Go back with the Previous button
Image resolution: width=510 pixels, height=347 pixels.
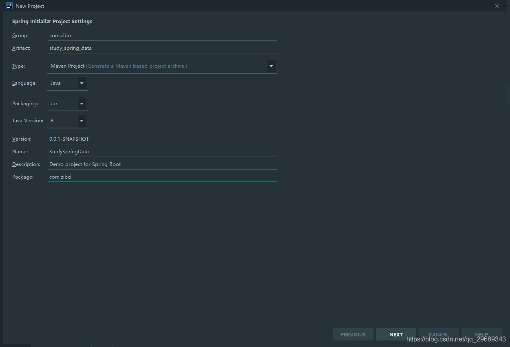(353, 334)
